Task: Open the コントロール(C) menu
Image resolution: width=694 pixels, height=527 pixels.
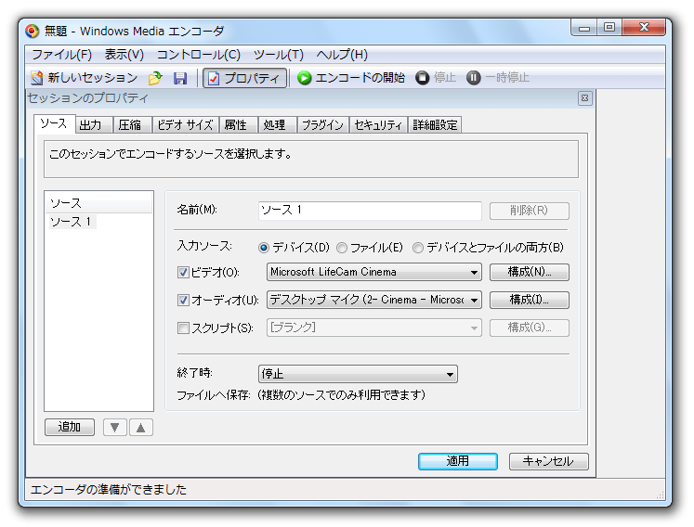Action: (x=198, y=55)
